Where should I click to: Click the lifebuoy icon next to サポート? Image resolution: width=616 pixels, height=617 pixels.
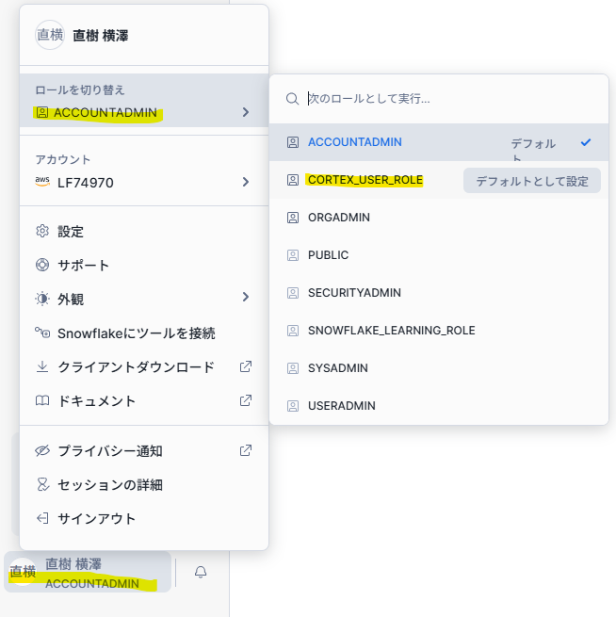[x=42, y=265]
